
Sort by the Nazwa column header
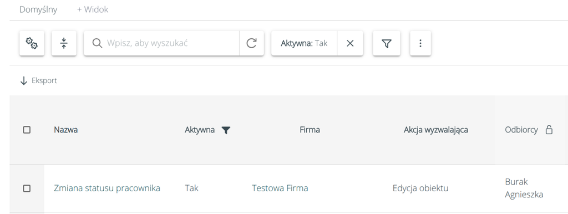(66, 130)
